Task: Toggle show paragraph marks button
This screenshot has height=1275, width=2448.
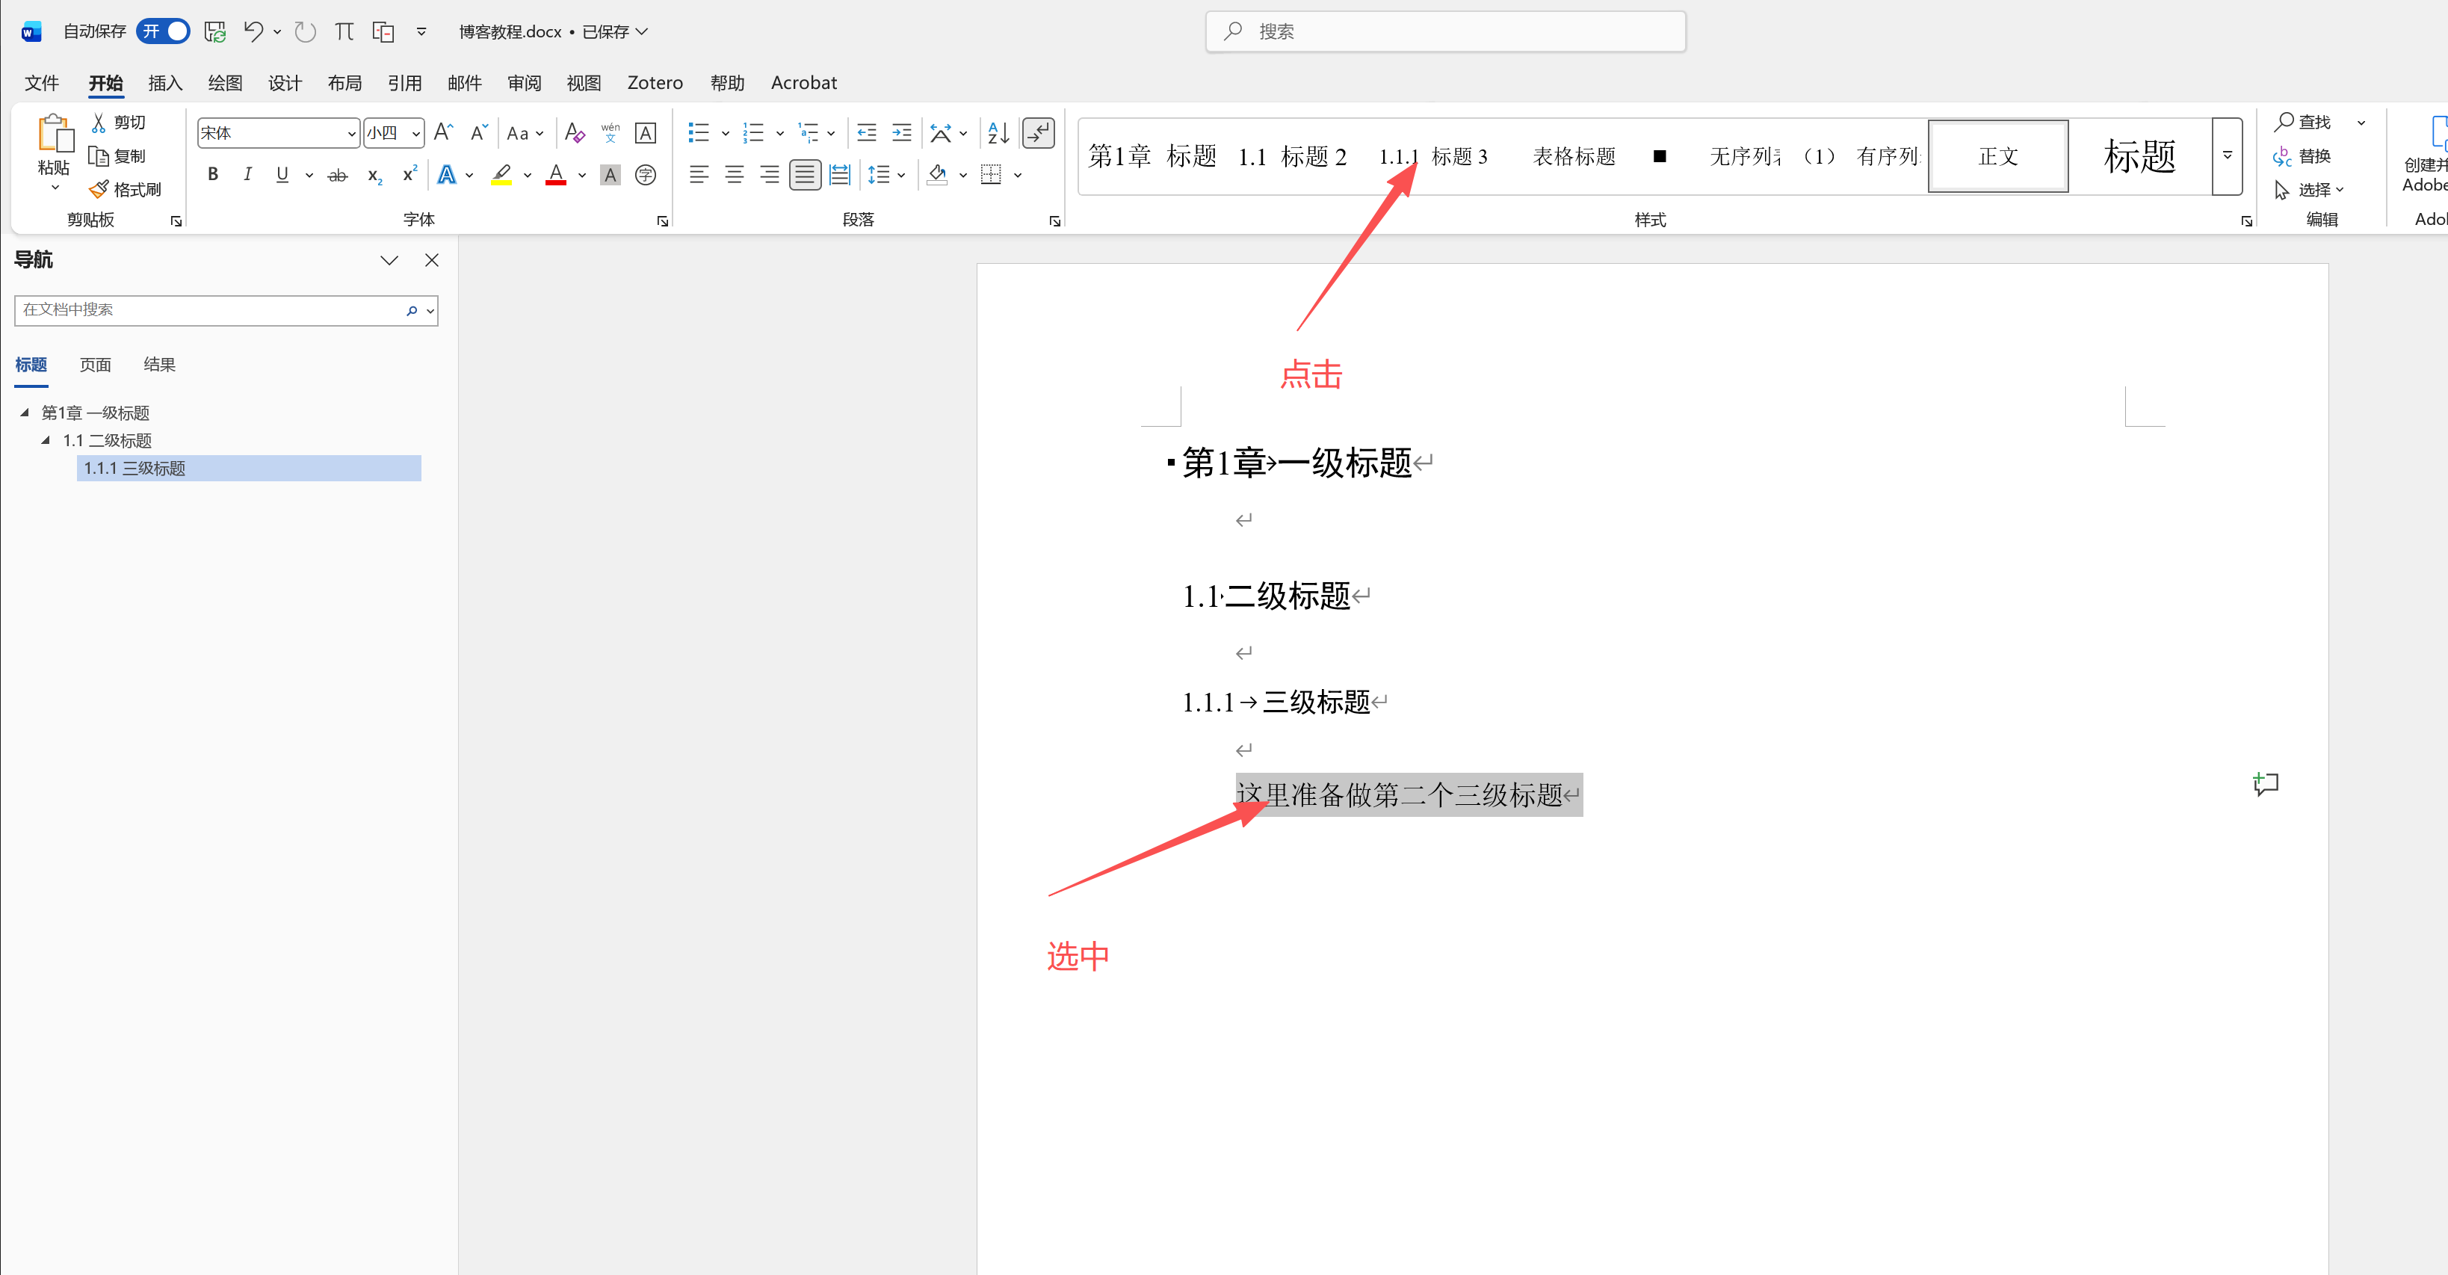Action: (x=1039, y=133)
